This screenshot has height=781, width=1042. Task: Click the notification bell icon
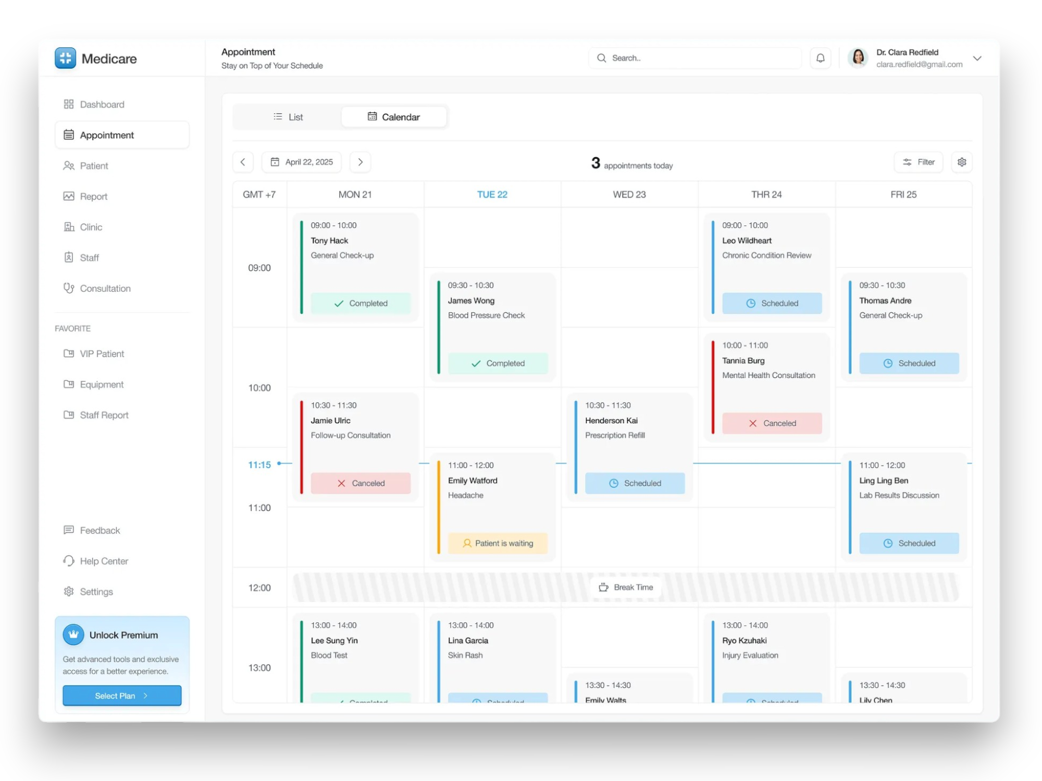(x=820, y=58)
